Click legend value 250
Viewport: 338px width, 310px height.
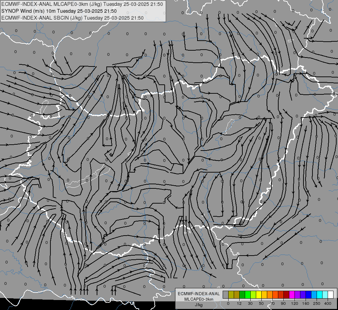317,303
